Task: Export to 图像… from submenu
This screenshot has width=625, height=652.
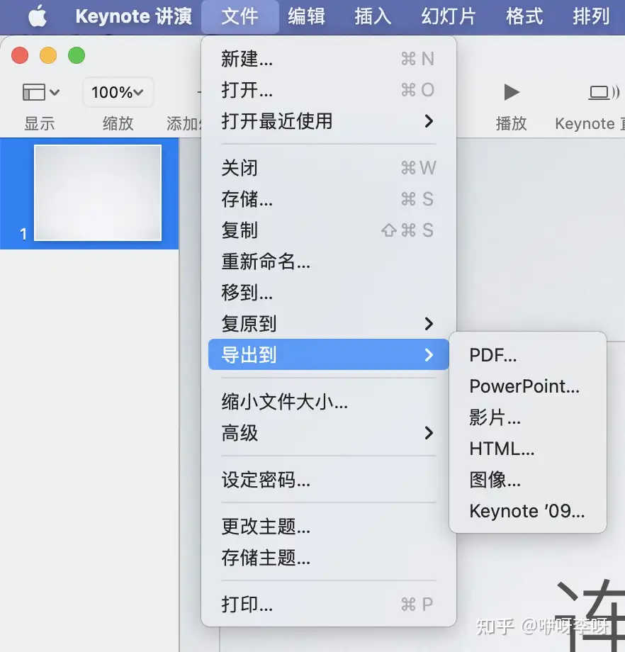Action: tap(528, 480)
